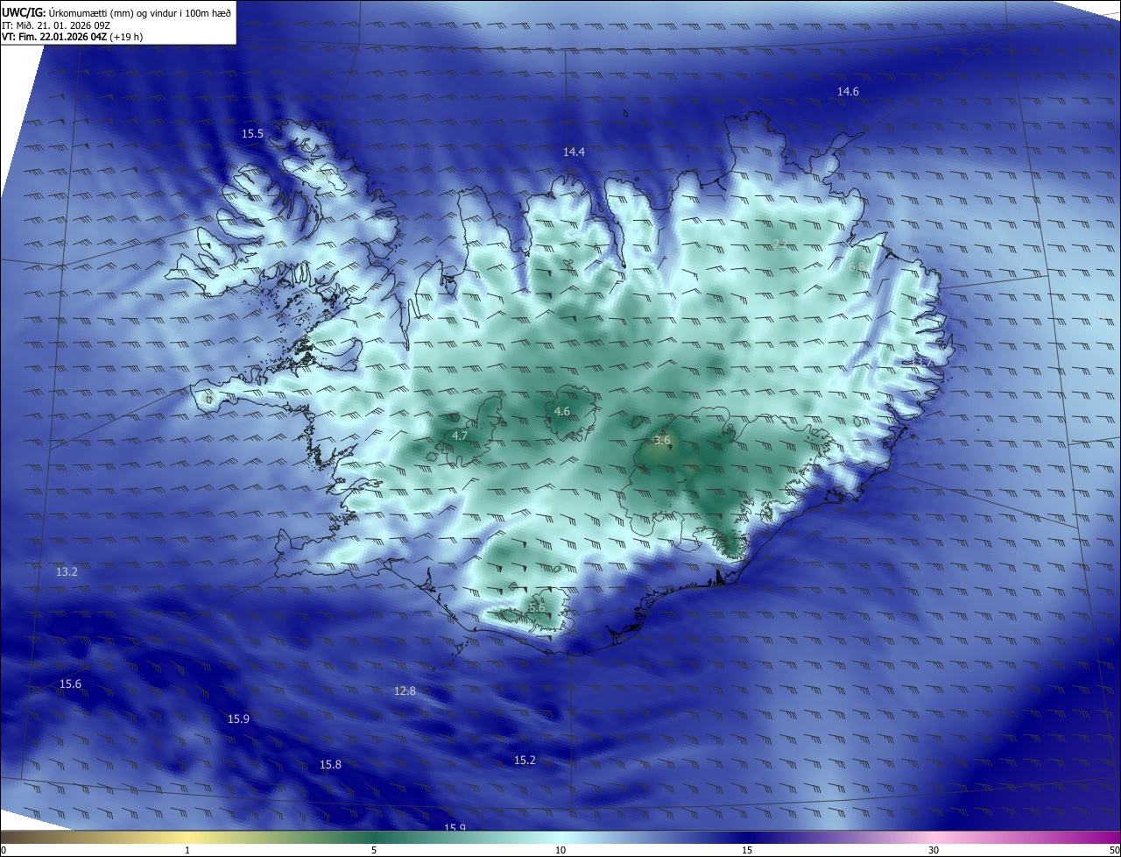
Task: Click the 4.7 value on Langjökull glacier
Action: (x=460, y=436)
